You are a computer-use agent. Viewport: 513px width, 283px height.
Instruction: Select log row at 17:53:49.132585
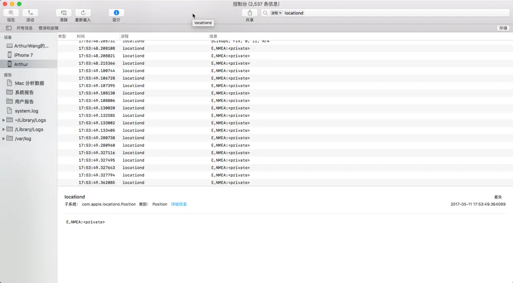coord(285,116)
